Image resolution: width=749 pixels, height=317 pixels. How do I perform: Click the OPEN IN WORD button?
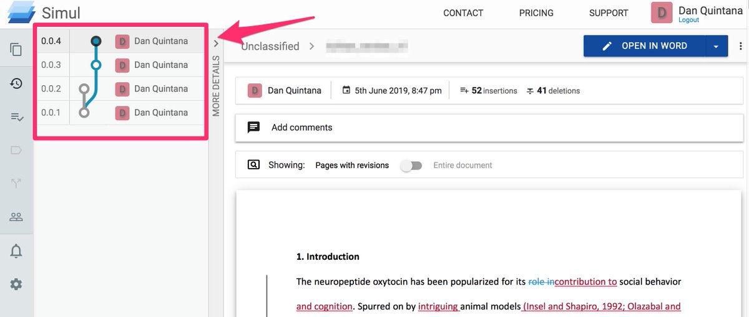(645, 46)
